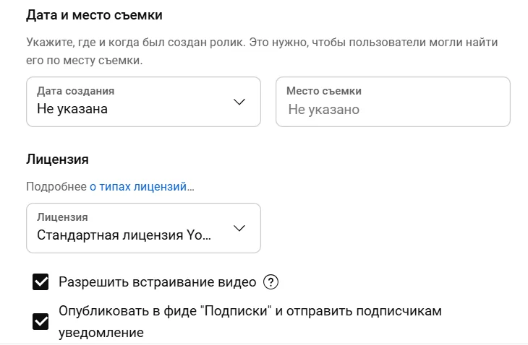This screenshot has height=345, width=528.
Task: Open the "Дата создания" dropdown
Action: click(143, 102)
